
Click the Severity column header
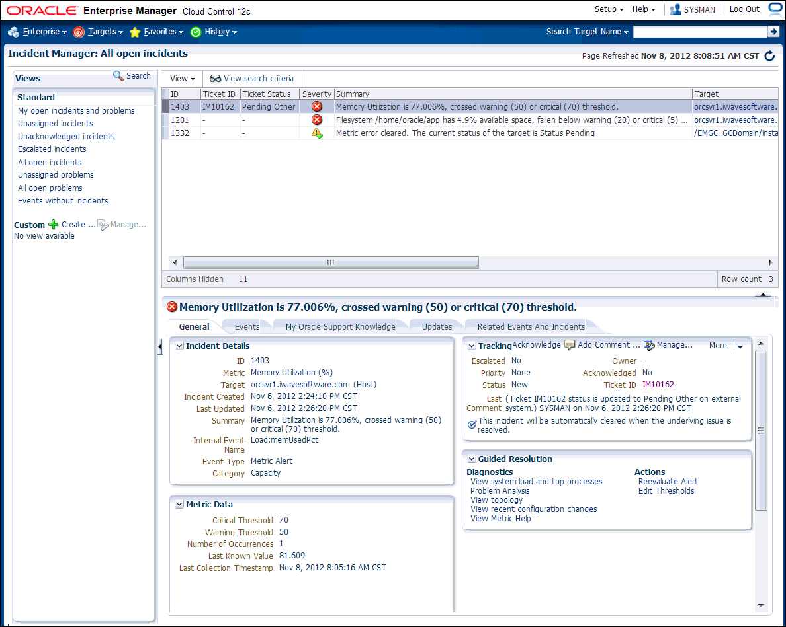click(x=317, y=94)
